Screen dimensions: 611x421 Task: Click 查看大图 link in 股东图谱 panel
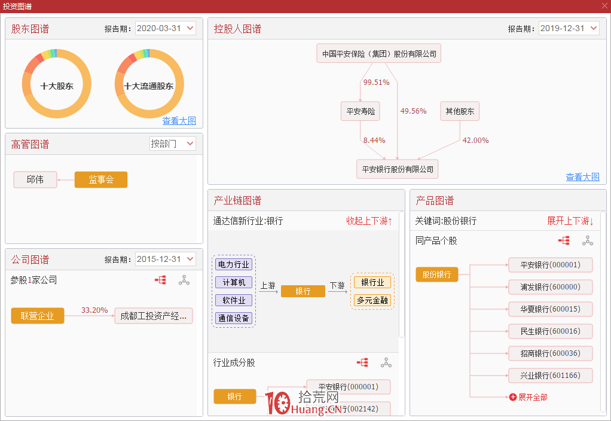click(x=179, y=121)
